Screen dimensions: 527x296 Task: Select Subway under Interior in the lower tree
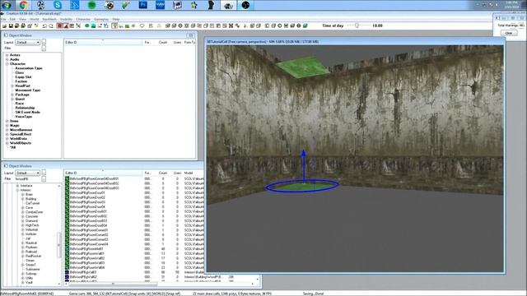pos(31,274)
